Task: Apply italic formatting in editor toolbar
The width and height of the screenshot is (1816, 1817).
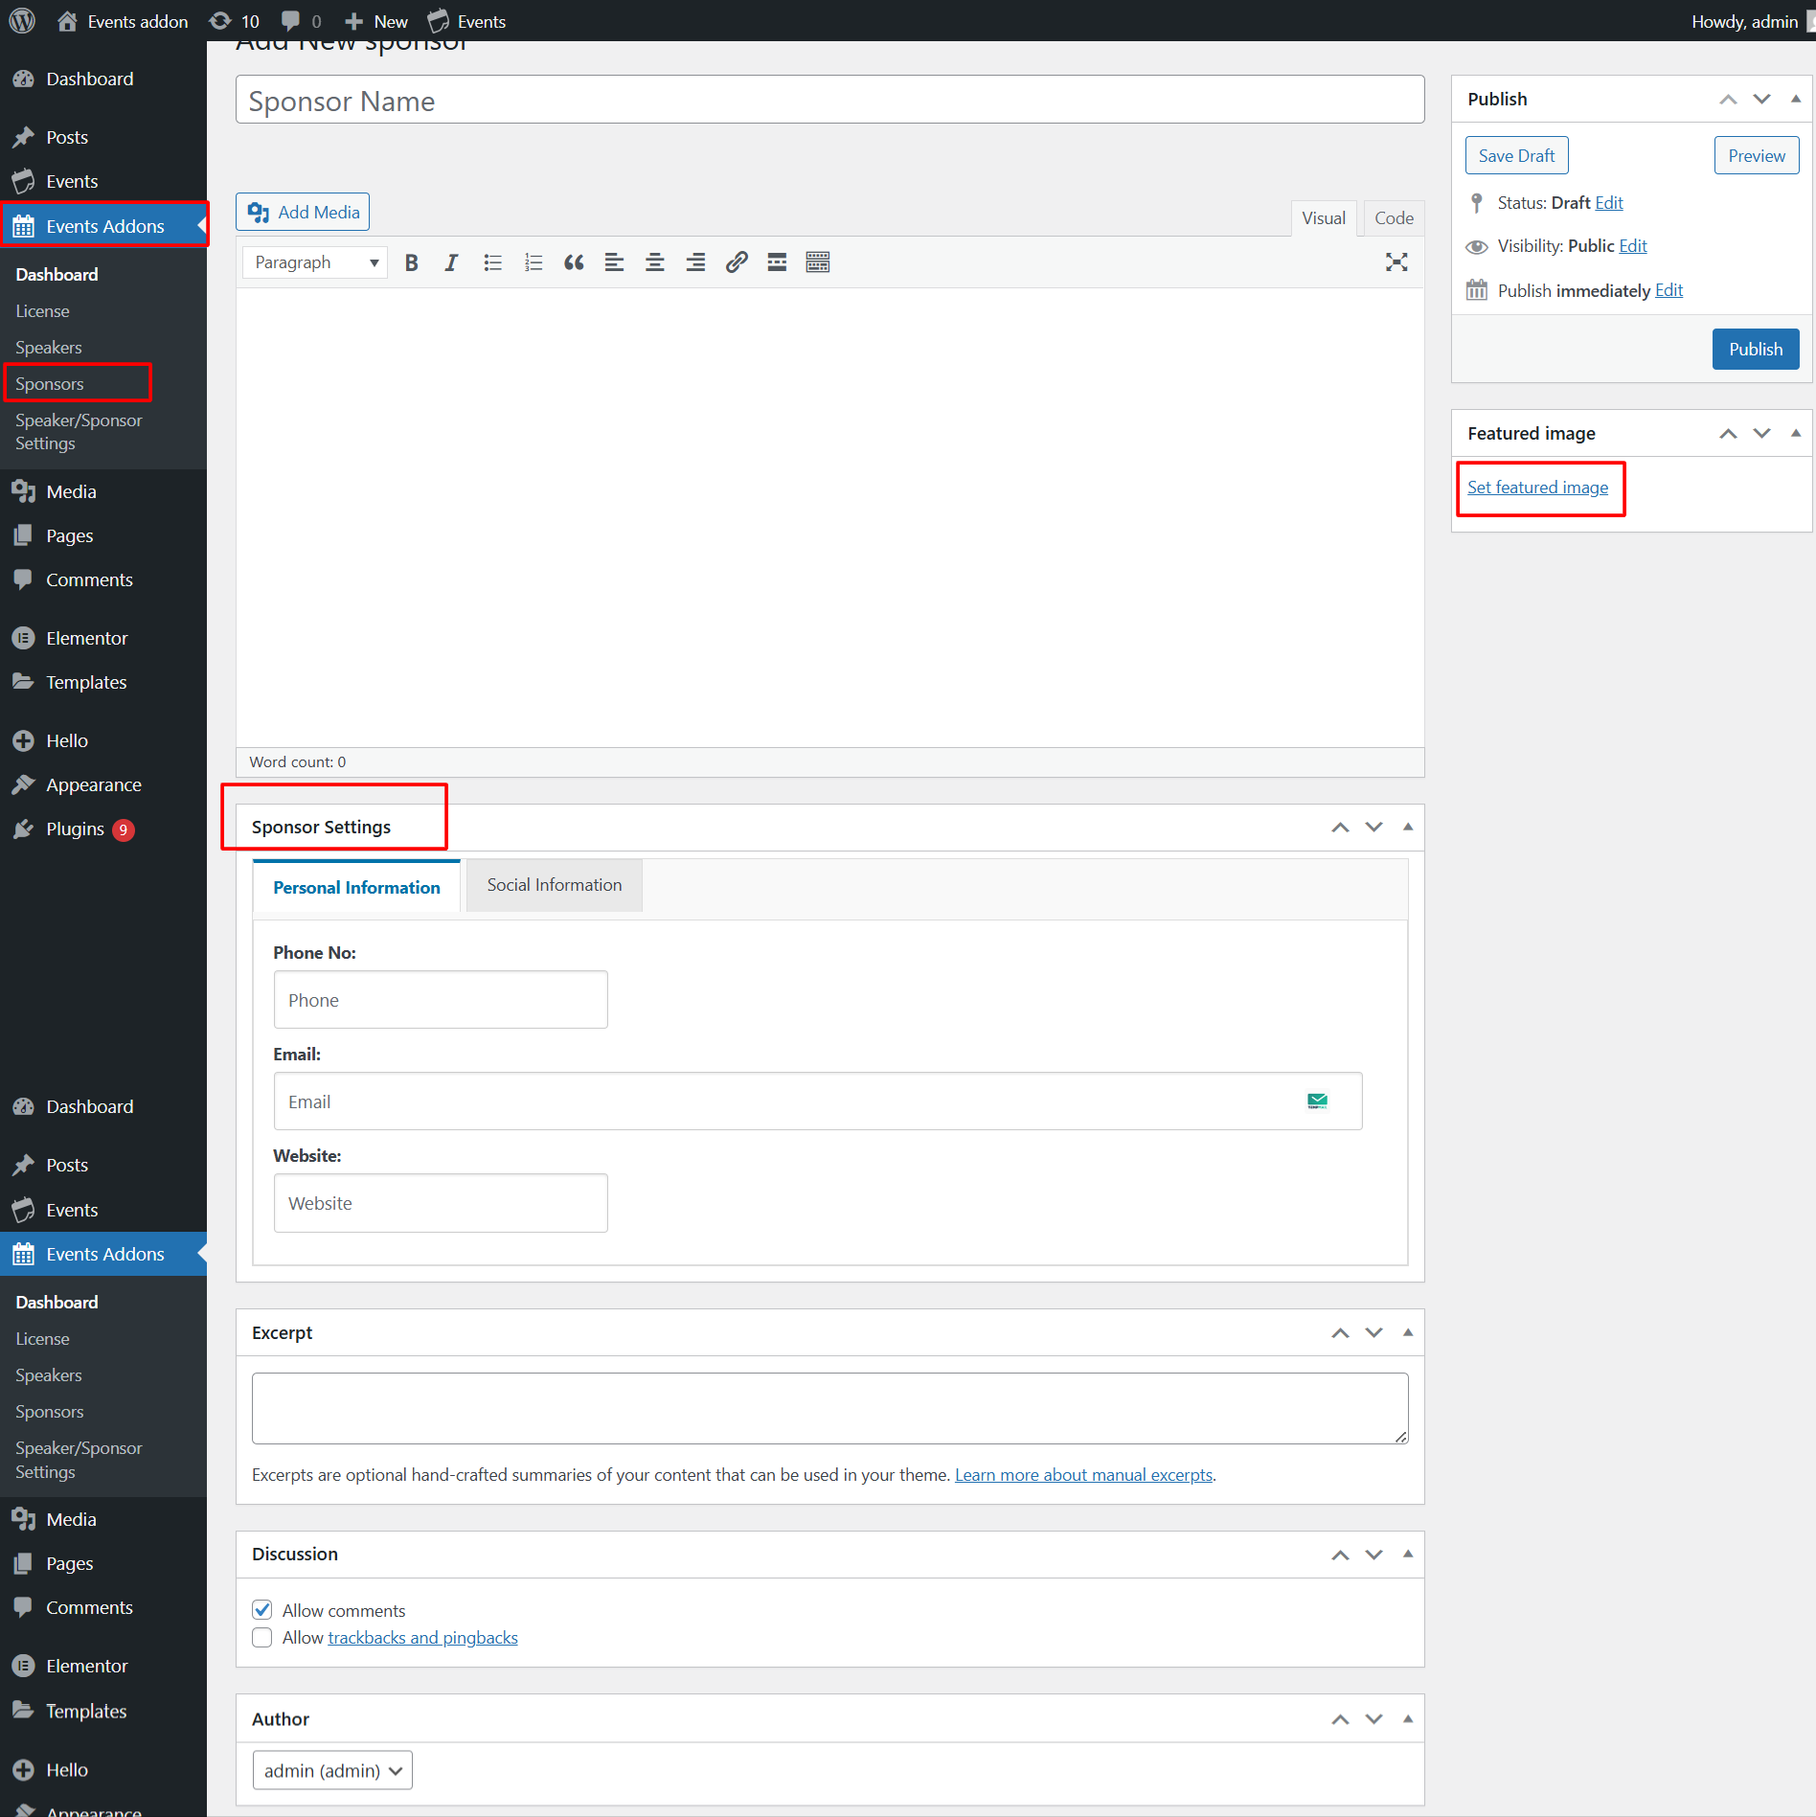Action: (x=451, y=262)
